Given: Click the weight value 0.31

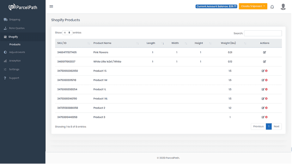Looking at the screenshot, I should pos(230,52).
